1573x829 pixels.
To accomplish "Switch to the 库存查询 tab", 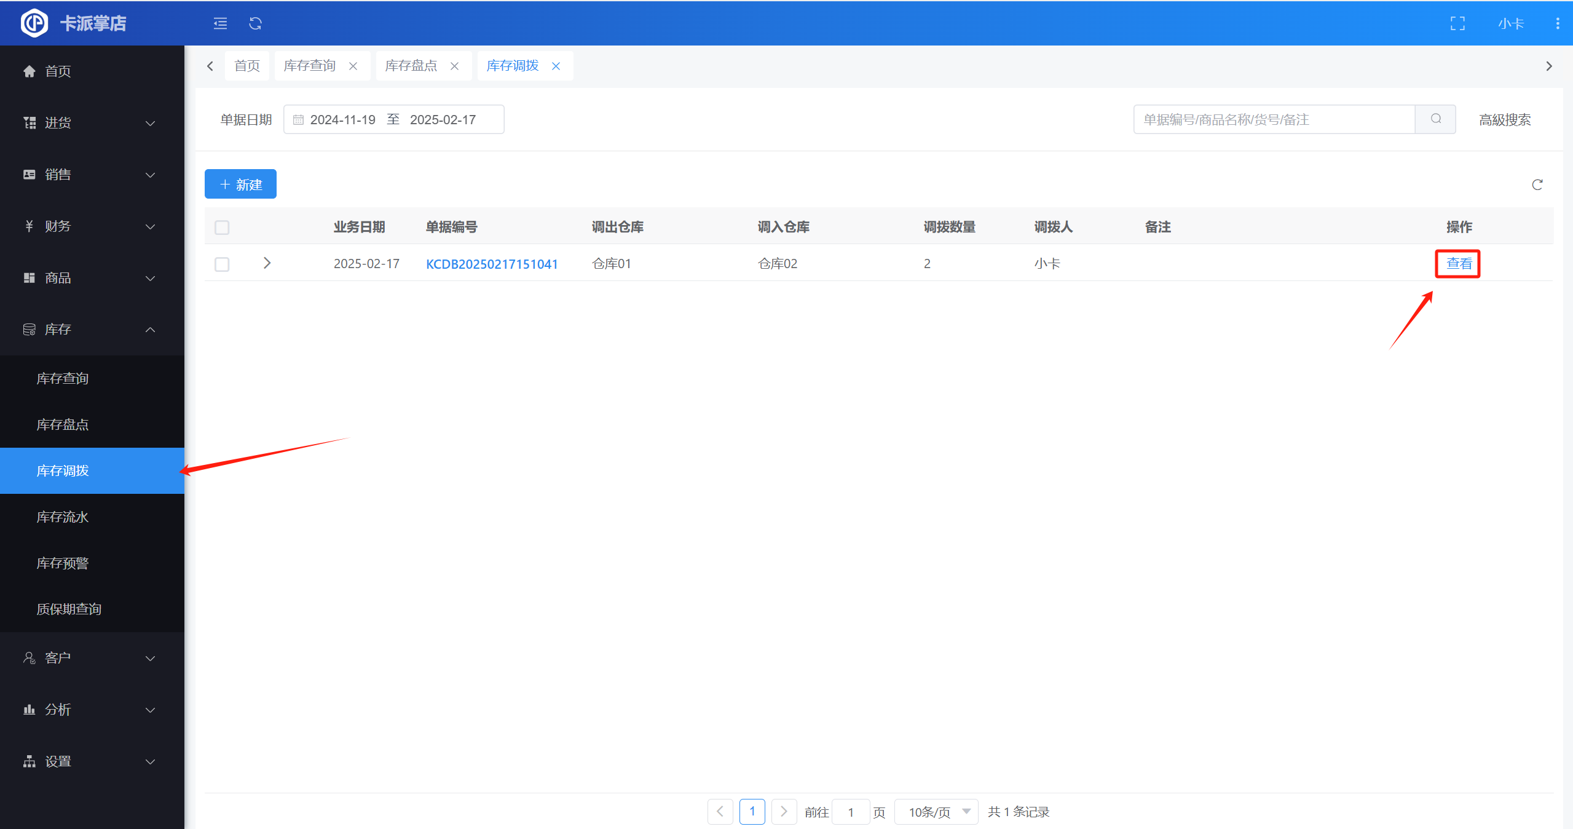I will (x=310, y=66).
